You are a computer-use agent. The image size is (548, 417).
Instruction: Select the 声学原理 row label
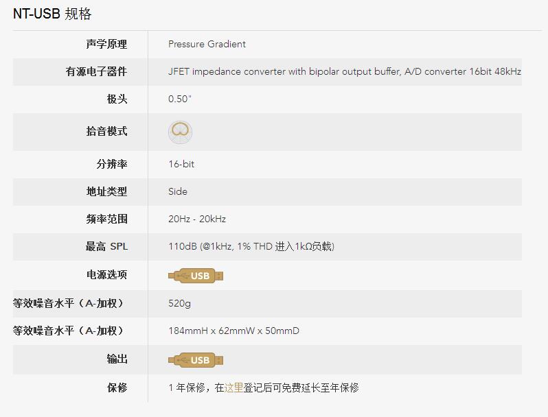pos(106,45)
